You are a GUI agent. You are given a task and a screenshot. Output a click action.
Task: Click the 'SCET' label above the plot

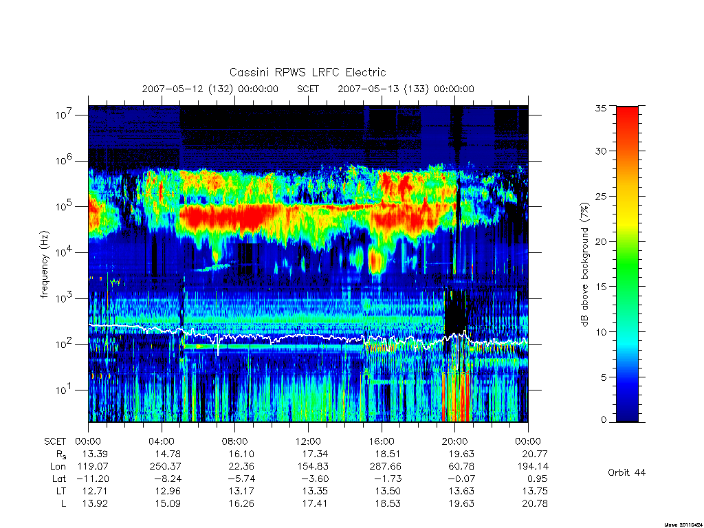click(x=308, y=89)
